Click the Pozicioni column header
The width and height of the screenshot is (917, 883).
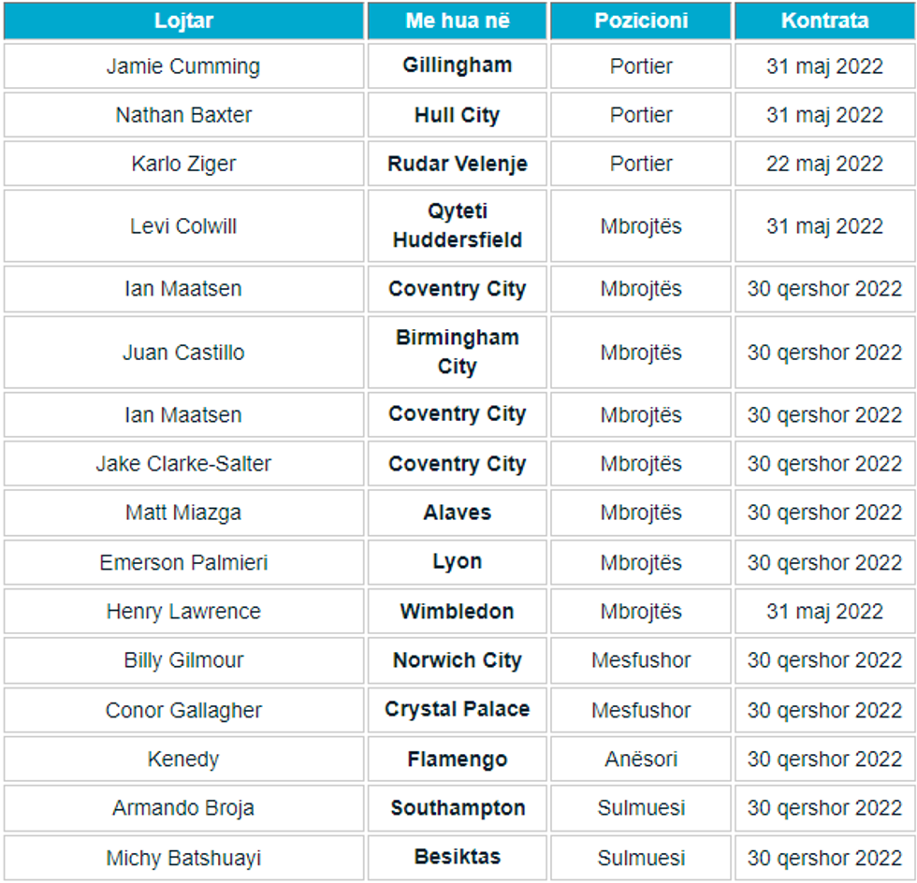click(641, 21)
